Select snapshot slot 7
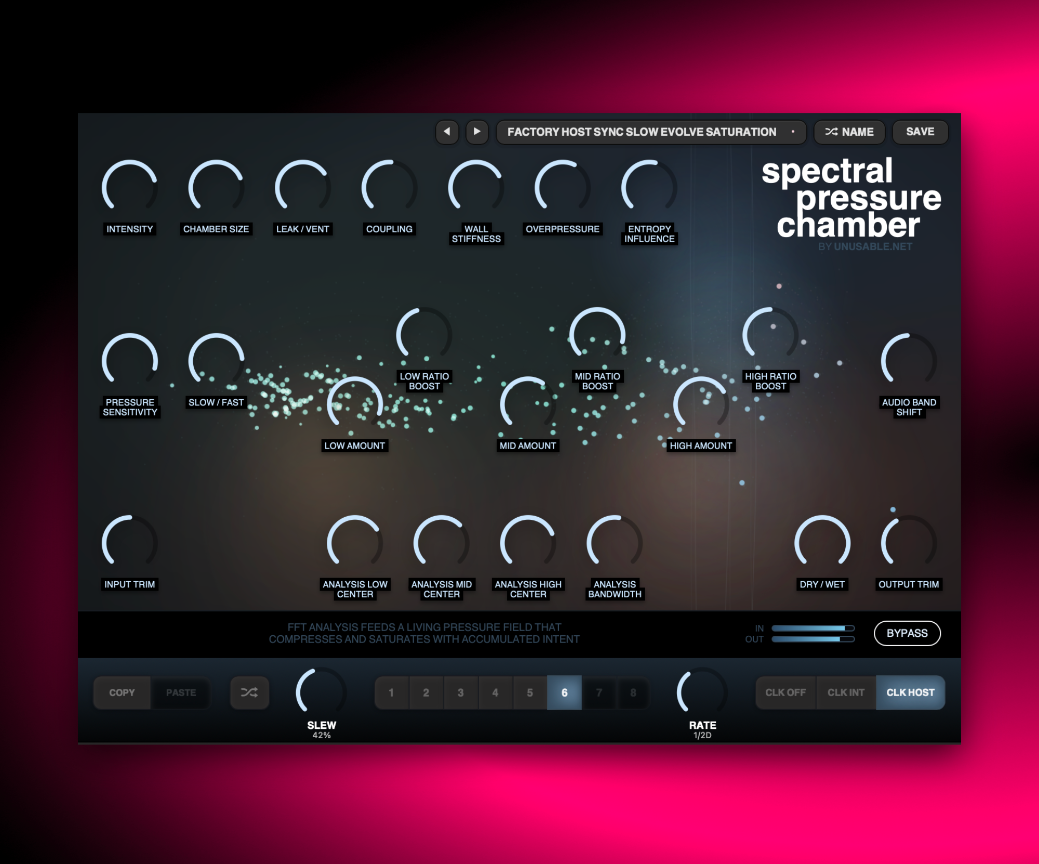The image size is (1039, 864). [599, 692]
